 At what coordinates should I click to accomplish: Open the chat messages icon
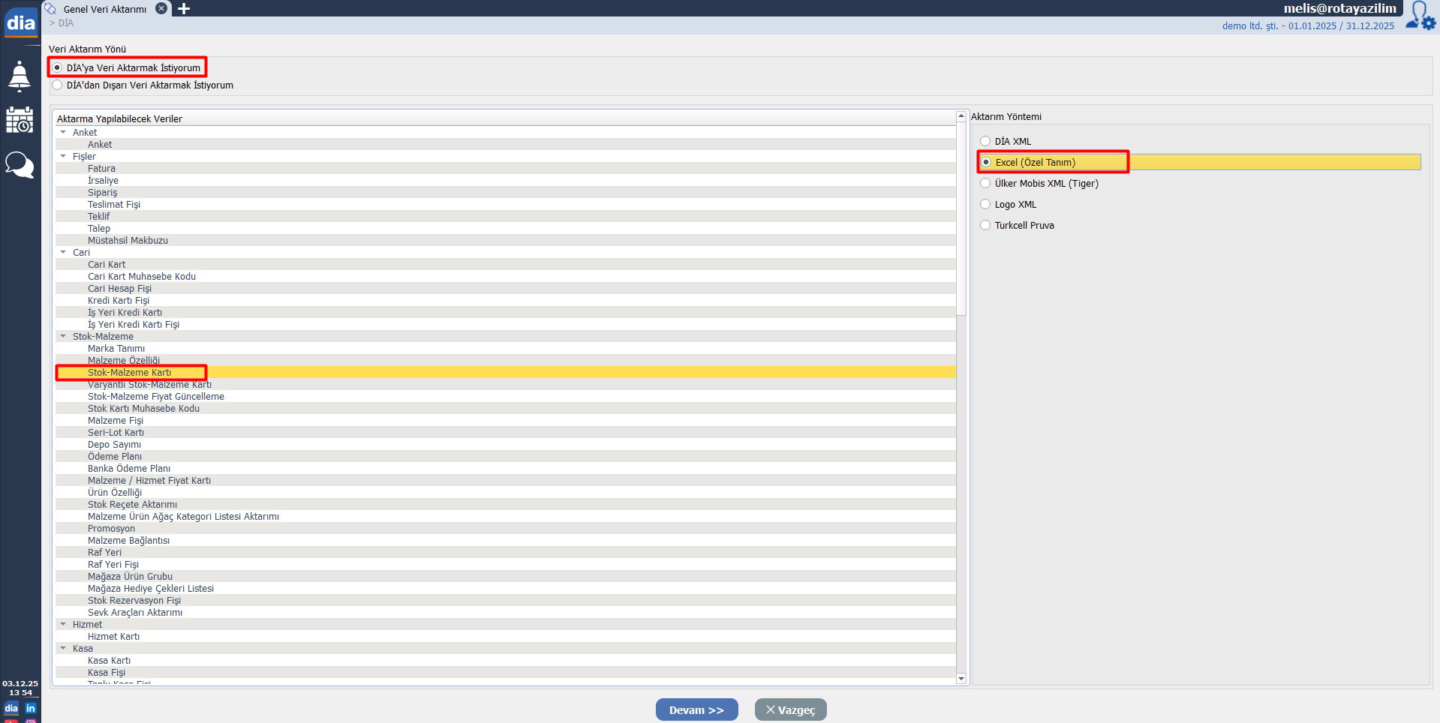pos(20,164)
